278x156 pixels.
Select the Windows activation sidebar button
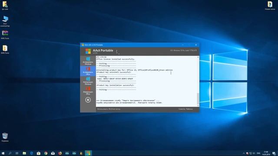tap(88, 61)
